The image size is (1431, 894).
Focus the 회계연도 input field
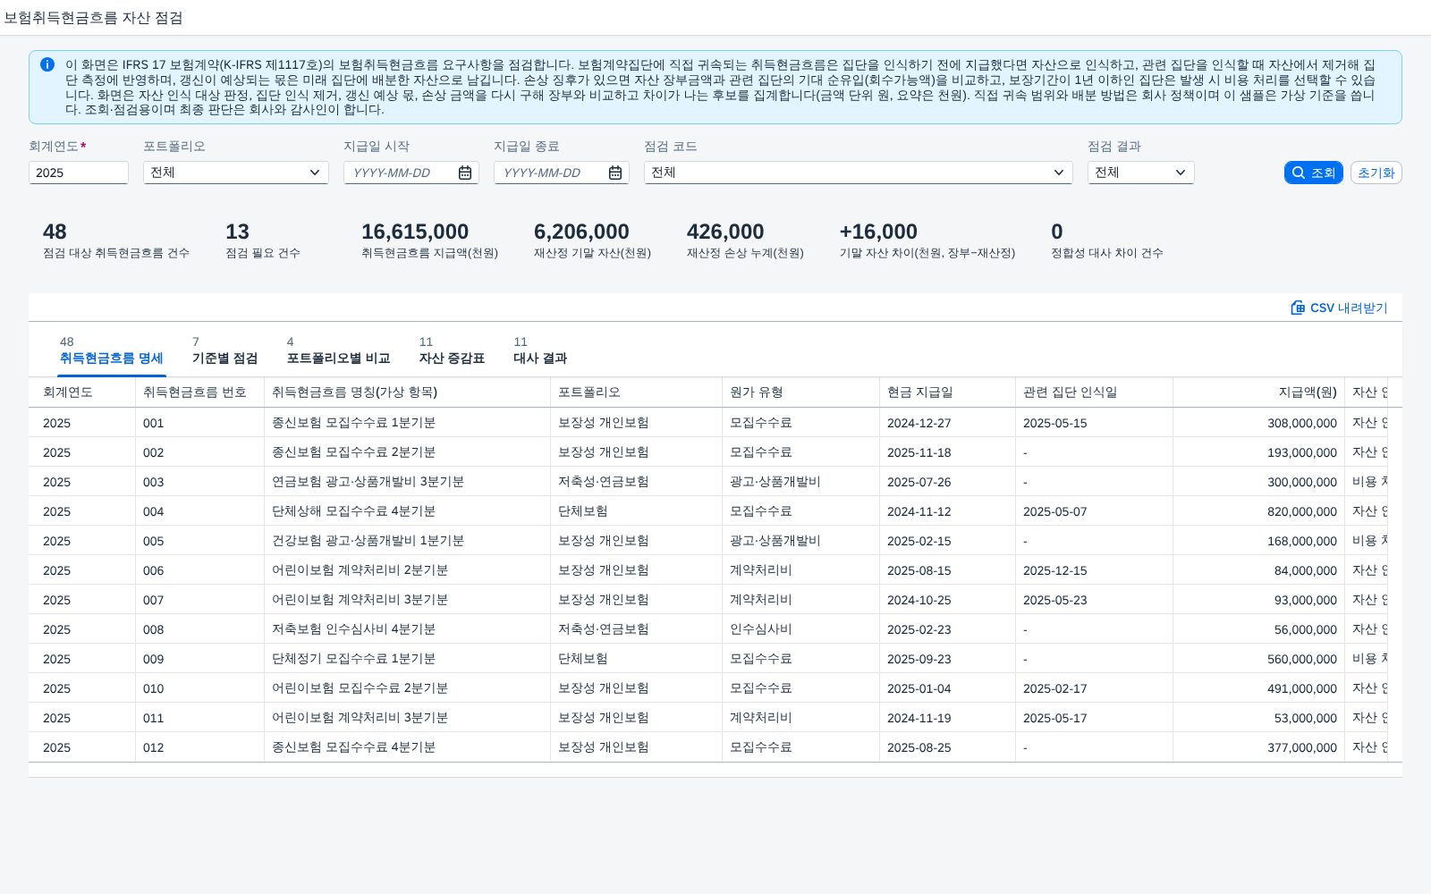[79, 173]
